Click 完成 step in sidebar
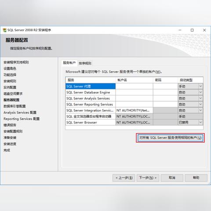The width and height of the screenshot is (211, 211). coord(7,150)
